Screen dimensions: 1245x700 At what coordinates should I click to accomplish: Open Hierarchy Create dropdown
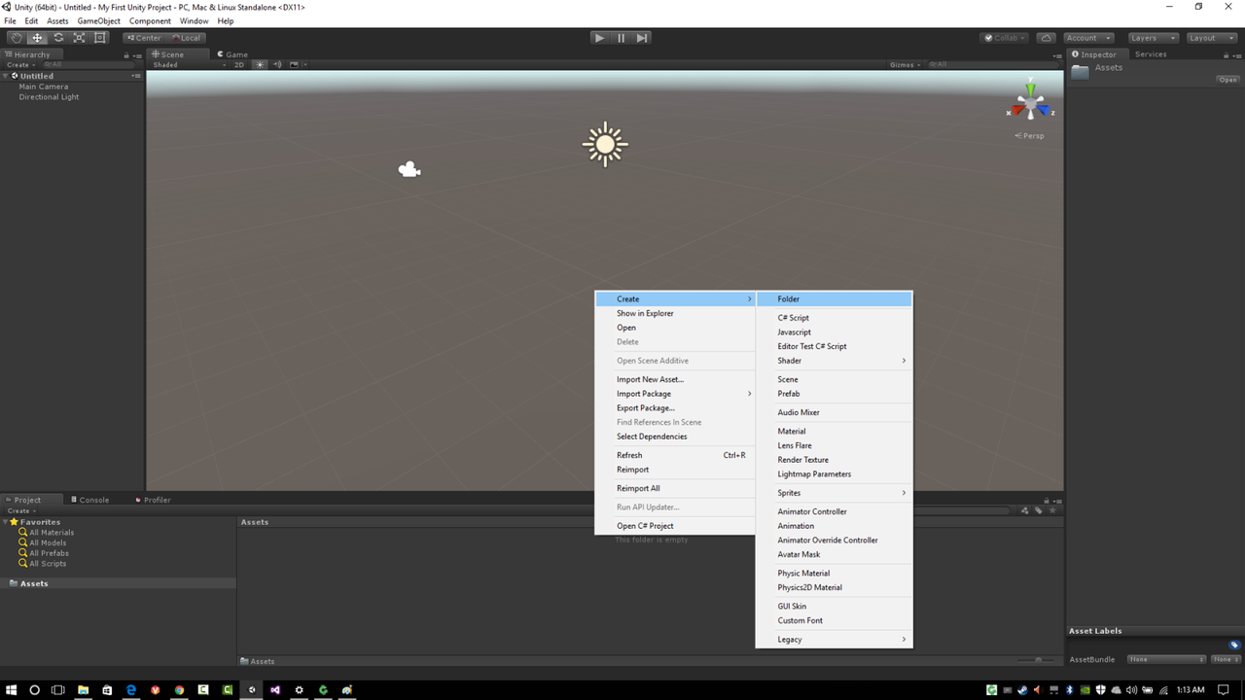[20, 65]
